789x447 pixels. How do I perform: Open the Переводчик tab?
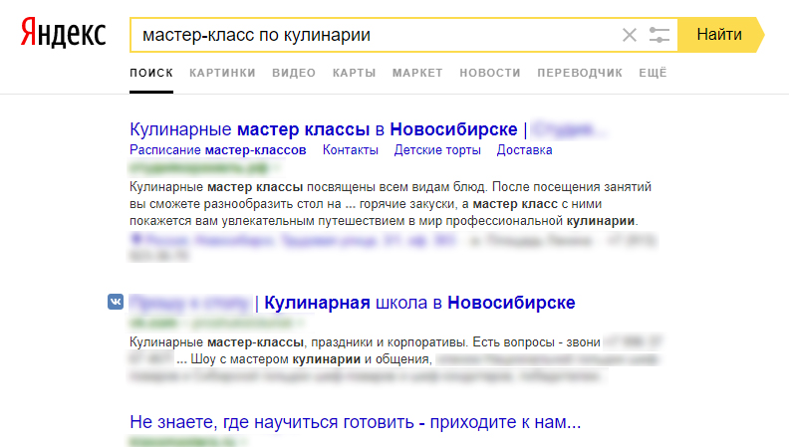580,73
